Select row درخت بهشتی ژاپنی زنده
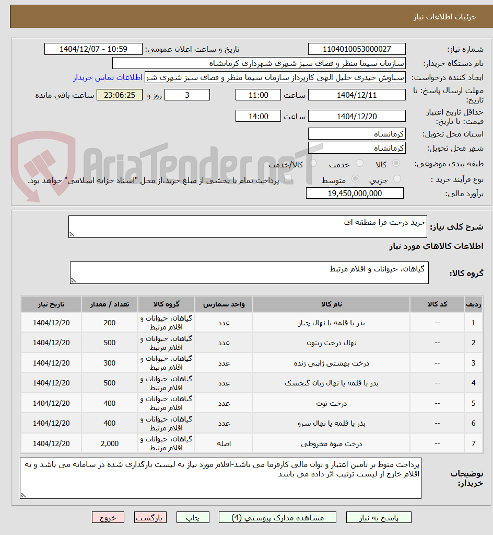 pos(251,363)
